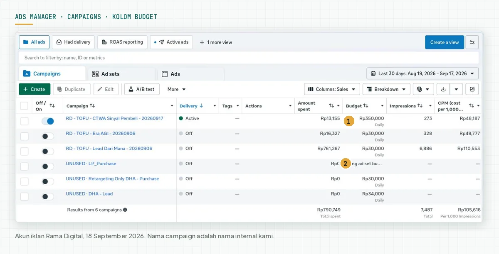The image size is (499, 254).
Task: Open the Amount spent column menu arrow
Action: (x=338, y=106)
